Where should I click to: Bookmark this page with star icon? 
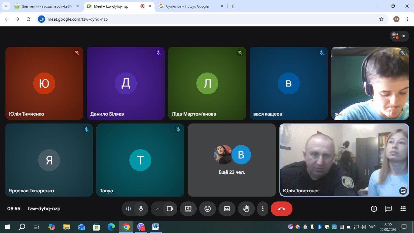coord(381,19)
